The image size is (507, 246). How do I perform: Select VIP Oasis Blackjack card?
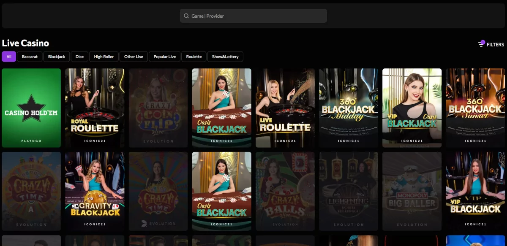tap(412, 108)
